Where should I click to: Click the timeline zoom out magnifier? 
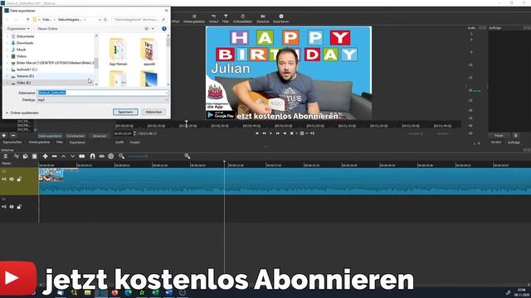click(x=121, y=156)
